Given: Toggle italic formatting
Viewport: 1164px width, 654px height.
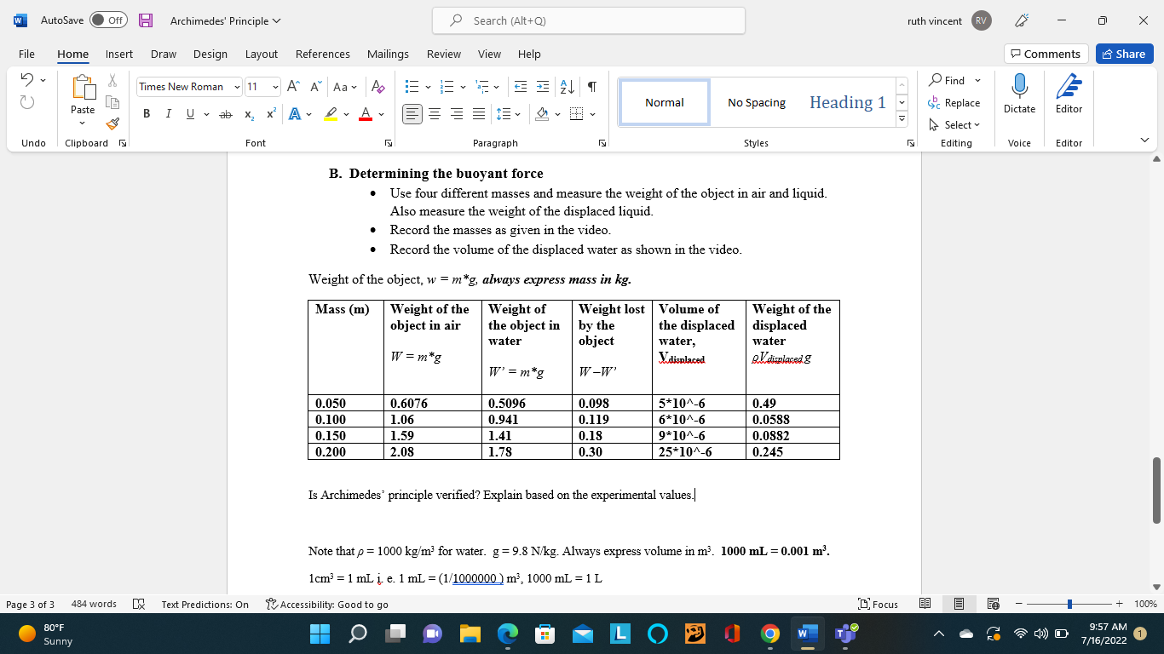Looking at the screenshot, I should [x=168, y=114].
